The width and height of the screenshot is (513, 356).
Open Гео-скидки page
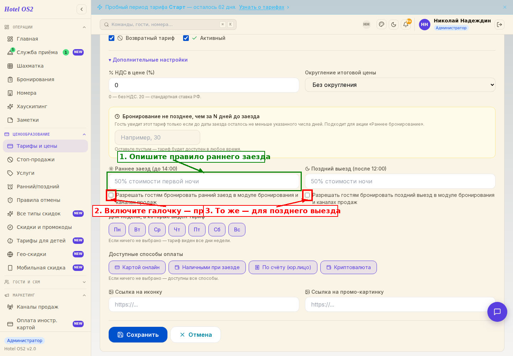(x=45, y=254)
